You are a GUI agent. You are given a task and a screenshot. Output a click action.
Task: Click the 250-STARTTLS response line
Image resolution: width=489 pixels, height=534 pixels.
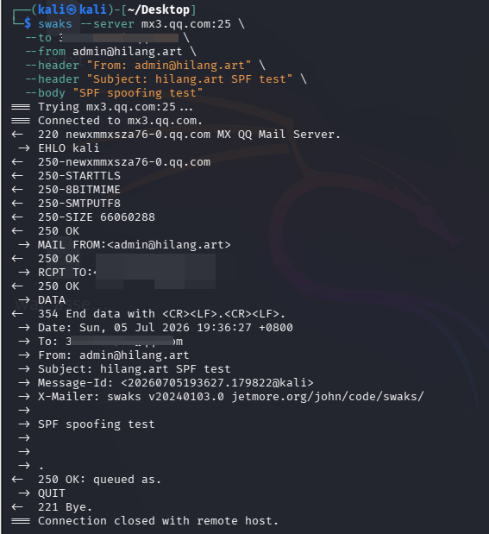pyautogui.click(x=79, y=176)
